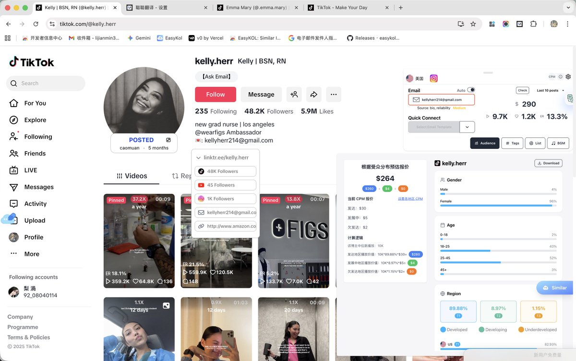Open the external link icon next to POSTED
The image size is (576, 361).
coord(168,140)
